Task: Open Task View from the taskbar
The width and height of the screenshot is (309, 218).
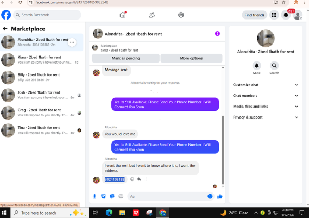Action: click(95, 213)
